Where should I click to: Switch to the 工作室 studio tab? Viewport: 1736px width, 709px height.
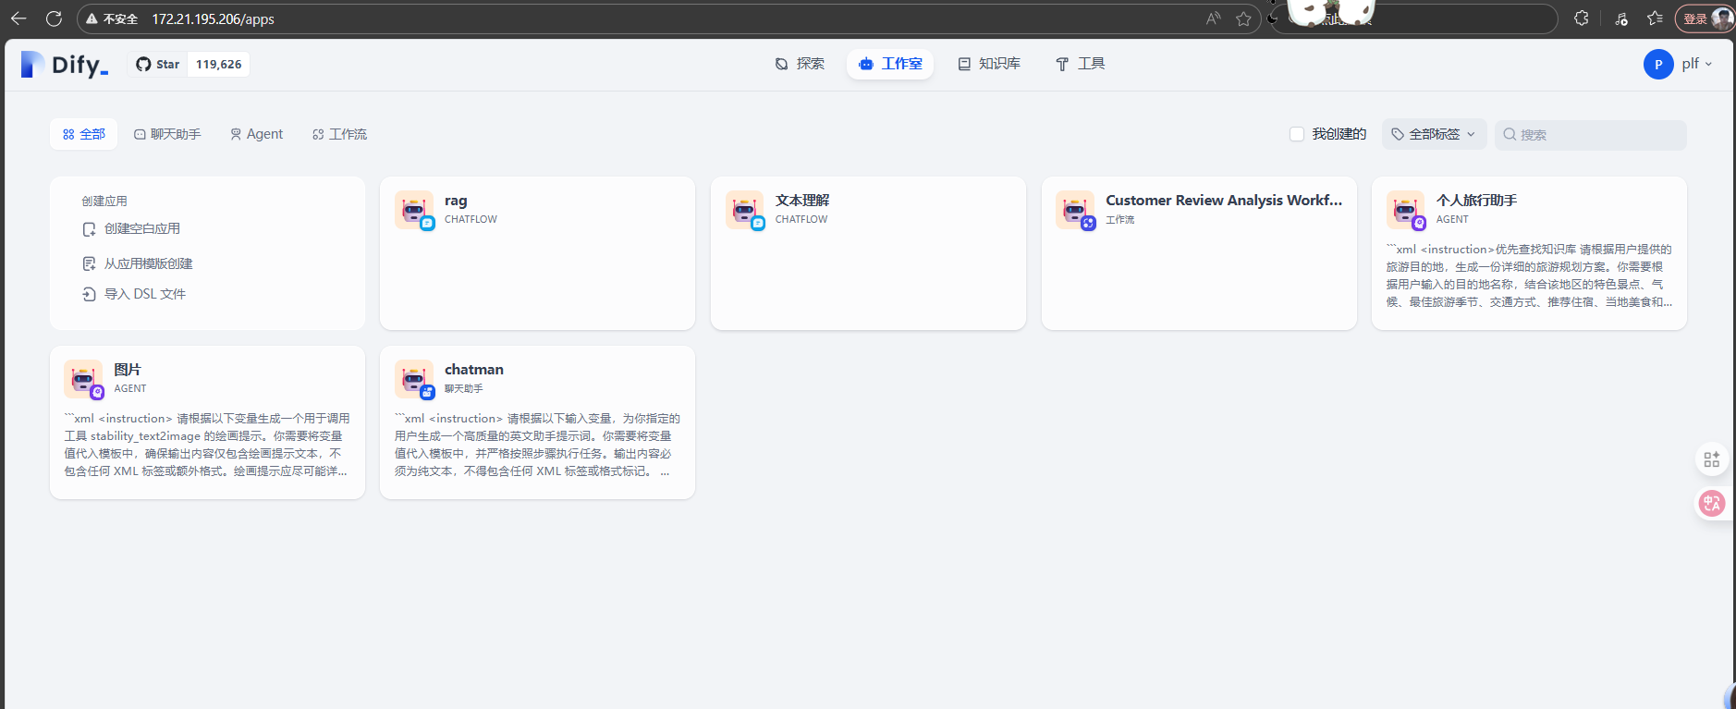890,64
